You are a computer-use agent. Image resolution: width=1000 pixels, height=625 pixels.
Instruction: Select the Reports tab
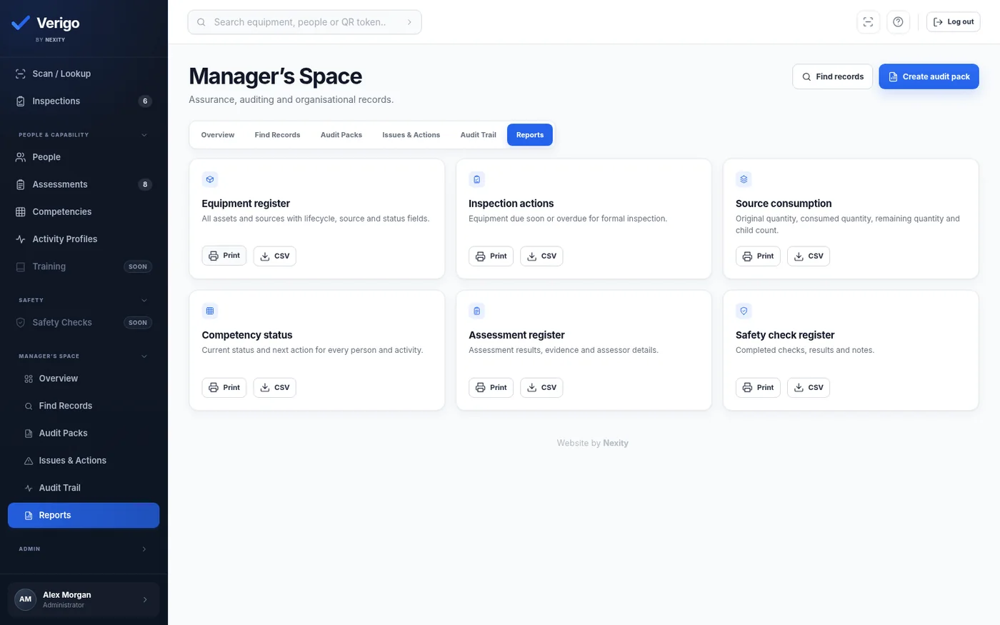click(530, 135)
